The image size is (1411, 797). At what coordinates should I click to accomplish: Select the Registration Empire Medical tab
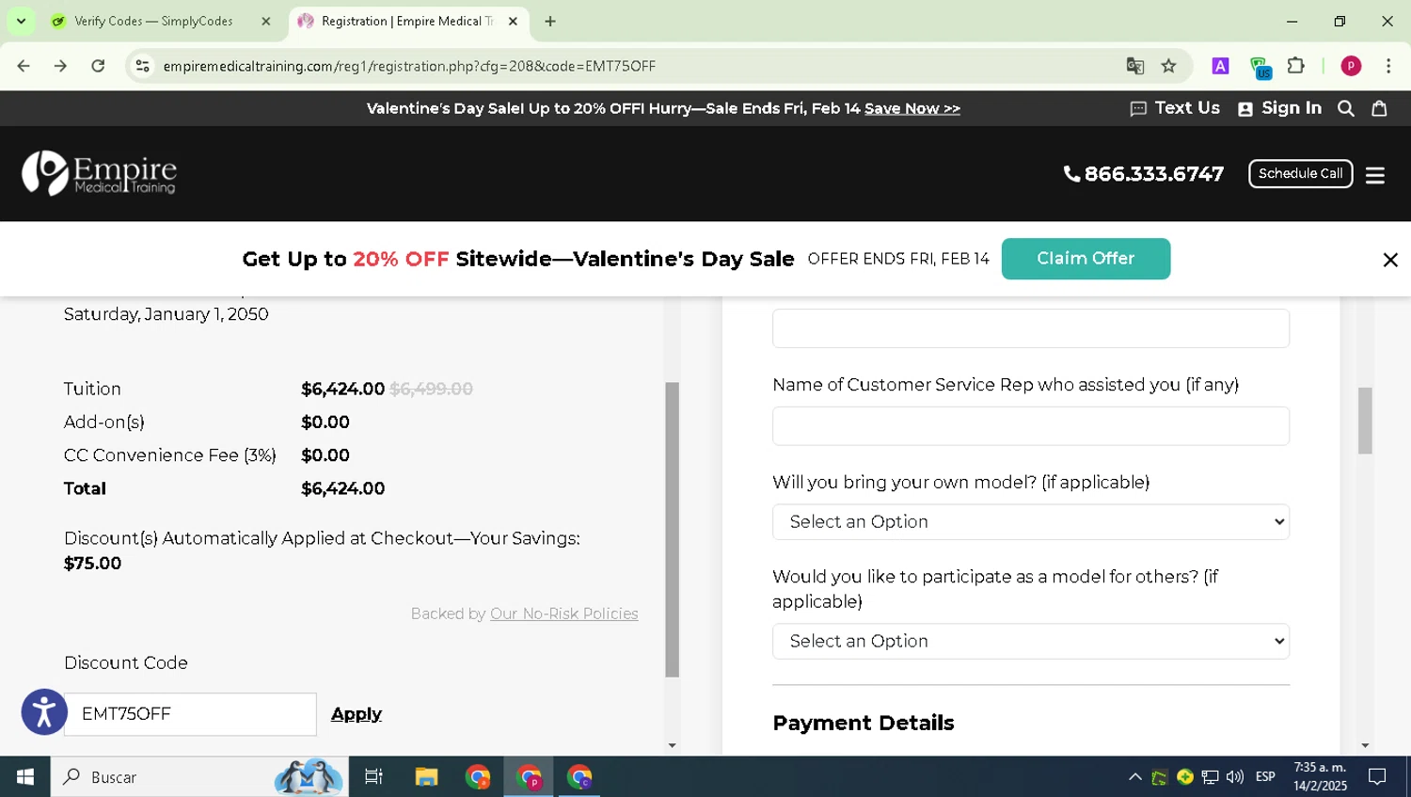[407, 21]
